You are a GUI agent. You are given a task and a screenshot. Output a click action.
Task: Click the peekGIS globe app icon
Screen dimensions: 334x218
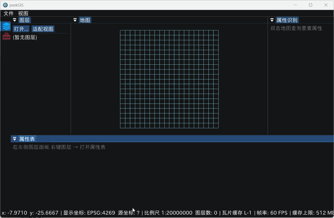[5, 5]
